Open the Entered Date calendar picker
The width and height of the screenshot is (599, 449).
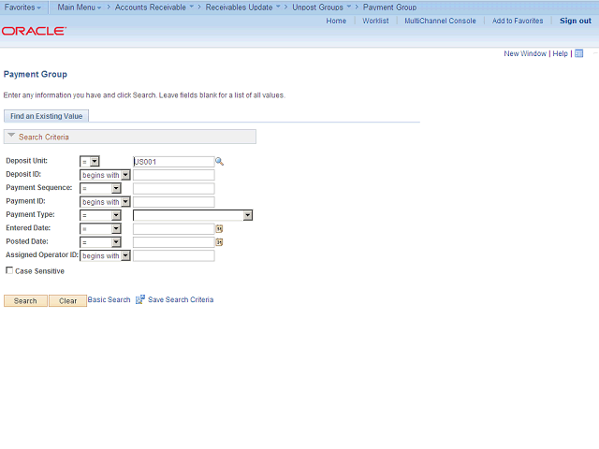click(x=219, y=228)
